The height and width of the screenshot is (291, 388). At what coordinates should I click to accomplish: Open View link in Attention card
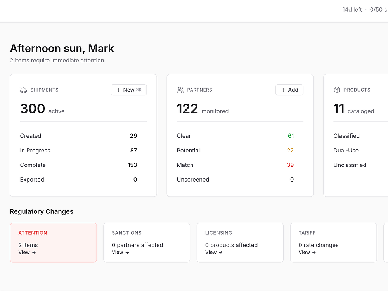[x=27, y=253]
